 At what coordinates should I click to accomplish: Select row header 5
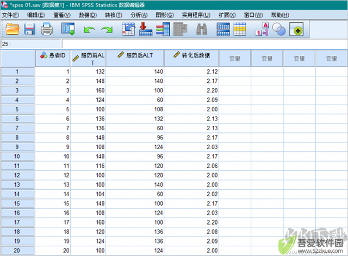(17, 110)
